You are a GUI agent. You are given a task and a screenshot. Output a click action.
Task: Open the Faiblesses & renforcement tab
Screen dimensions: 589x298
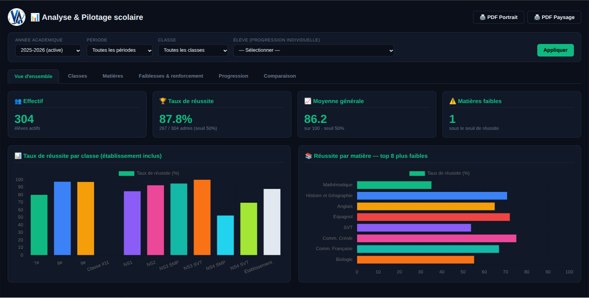point(171,76)
